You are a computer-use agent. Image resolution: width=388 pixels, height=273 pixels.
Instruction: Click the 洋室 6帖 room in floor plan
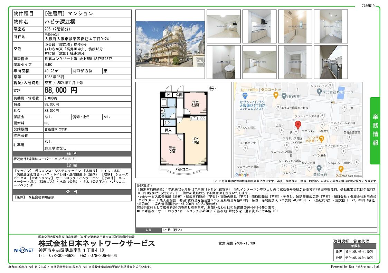172,150
